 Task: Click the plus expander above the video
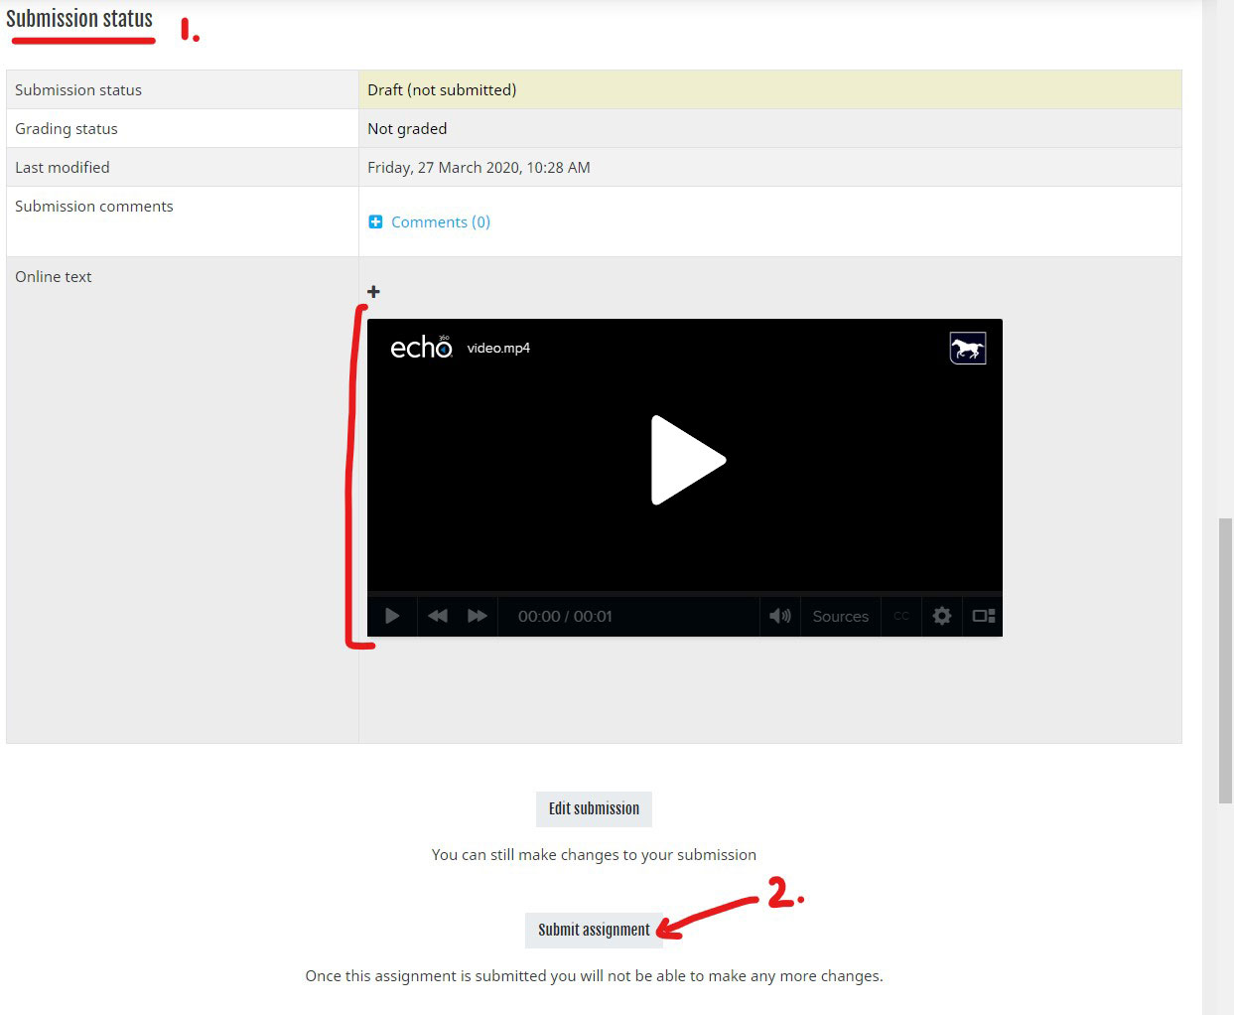point(372,291)
